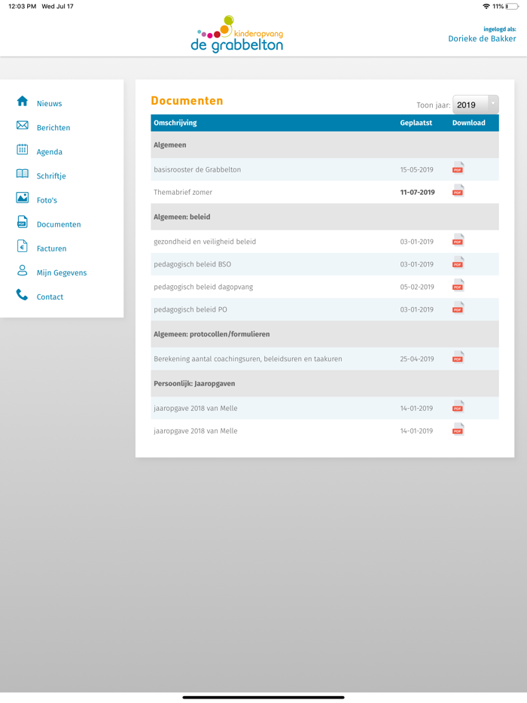Screen dimensions: 527x703
Task: Open Mijn Gegevens page link
Action: (x=62, y=273)
